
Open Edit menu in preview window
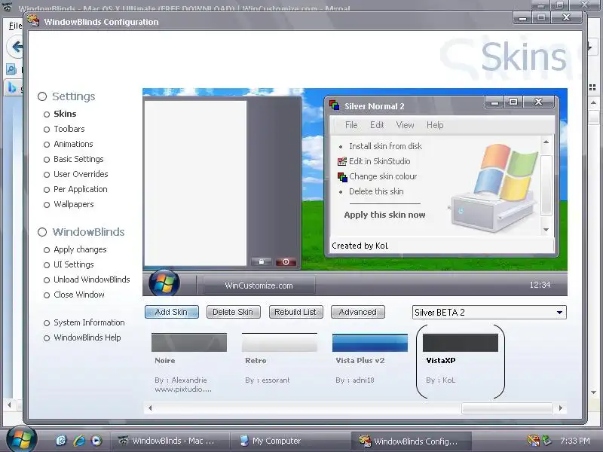(377, 125)
